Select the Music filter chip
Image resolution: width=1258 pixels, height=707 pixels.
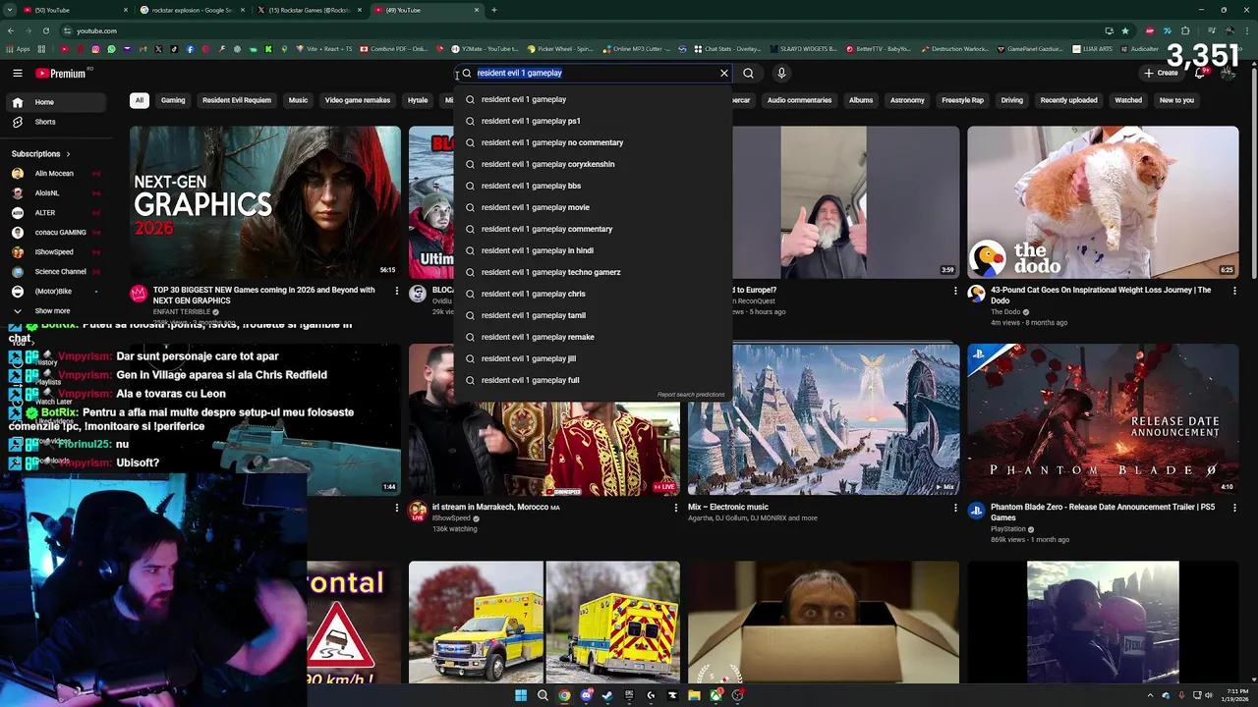298,100
